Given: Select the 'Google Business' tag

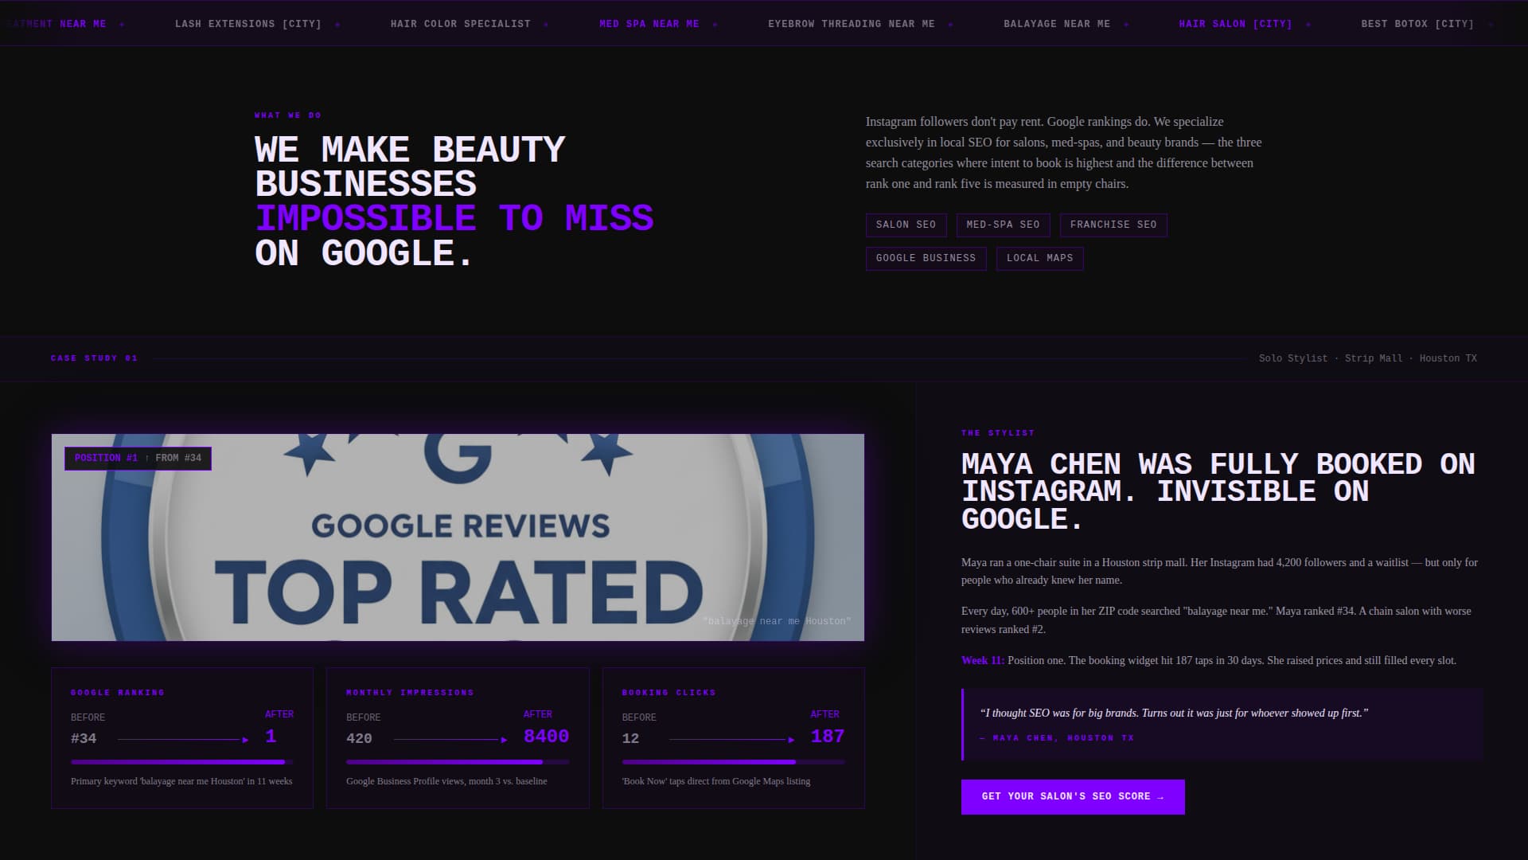Looking at the screenshot, I should (x=926, y=259).
